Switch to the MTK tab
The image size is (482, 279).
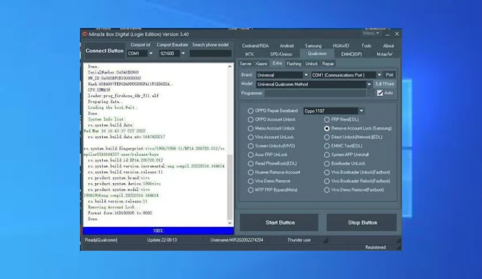click(249, 54)
